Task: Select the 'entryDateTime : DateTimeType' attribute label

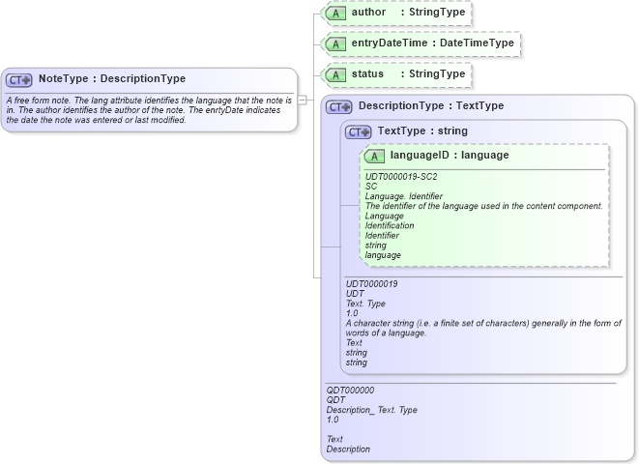Action: (x=433, y=43)
